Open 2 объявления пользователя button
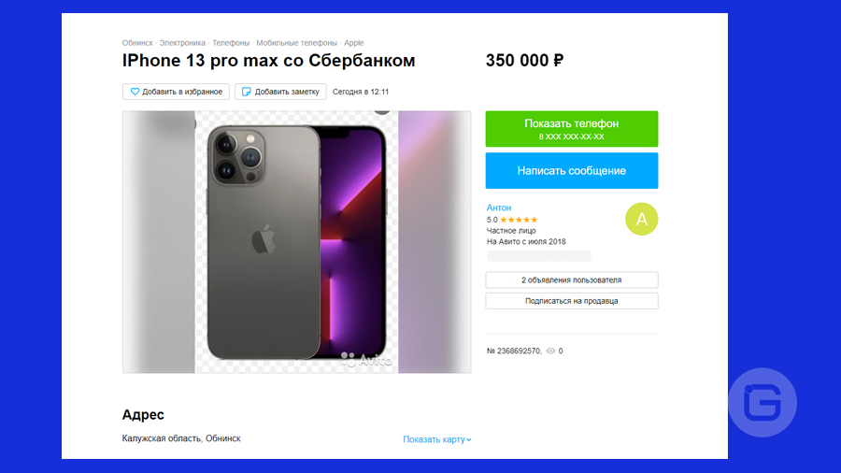Screen dimensions: 841x473 (x=572, y=279)
